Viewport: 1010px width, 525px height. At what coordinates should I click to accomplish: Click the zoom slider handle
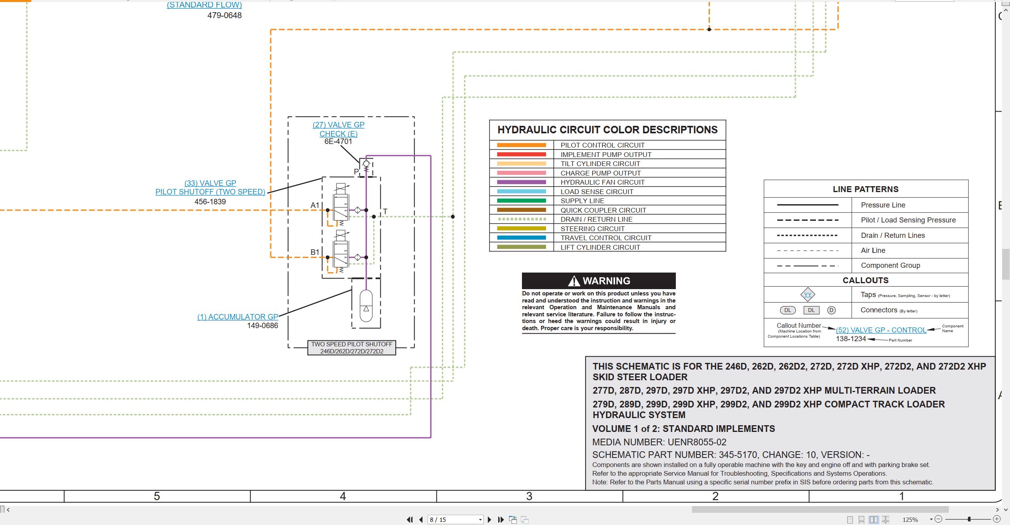click(x=969, y=519)
